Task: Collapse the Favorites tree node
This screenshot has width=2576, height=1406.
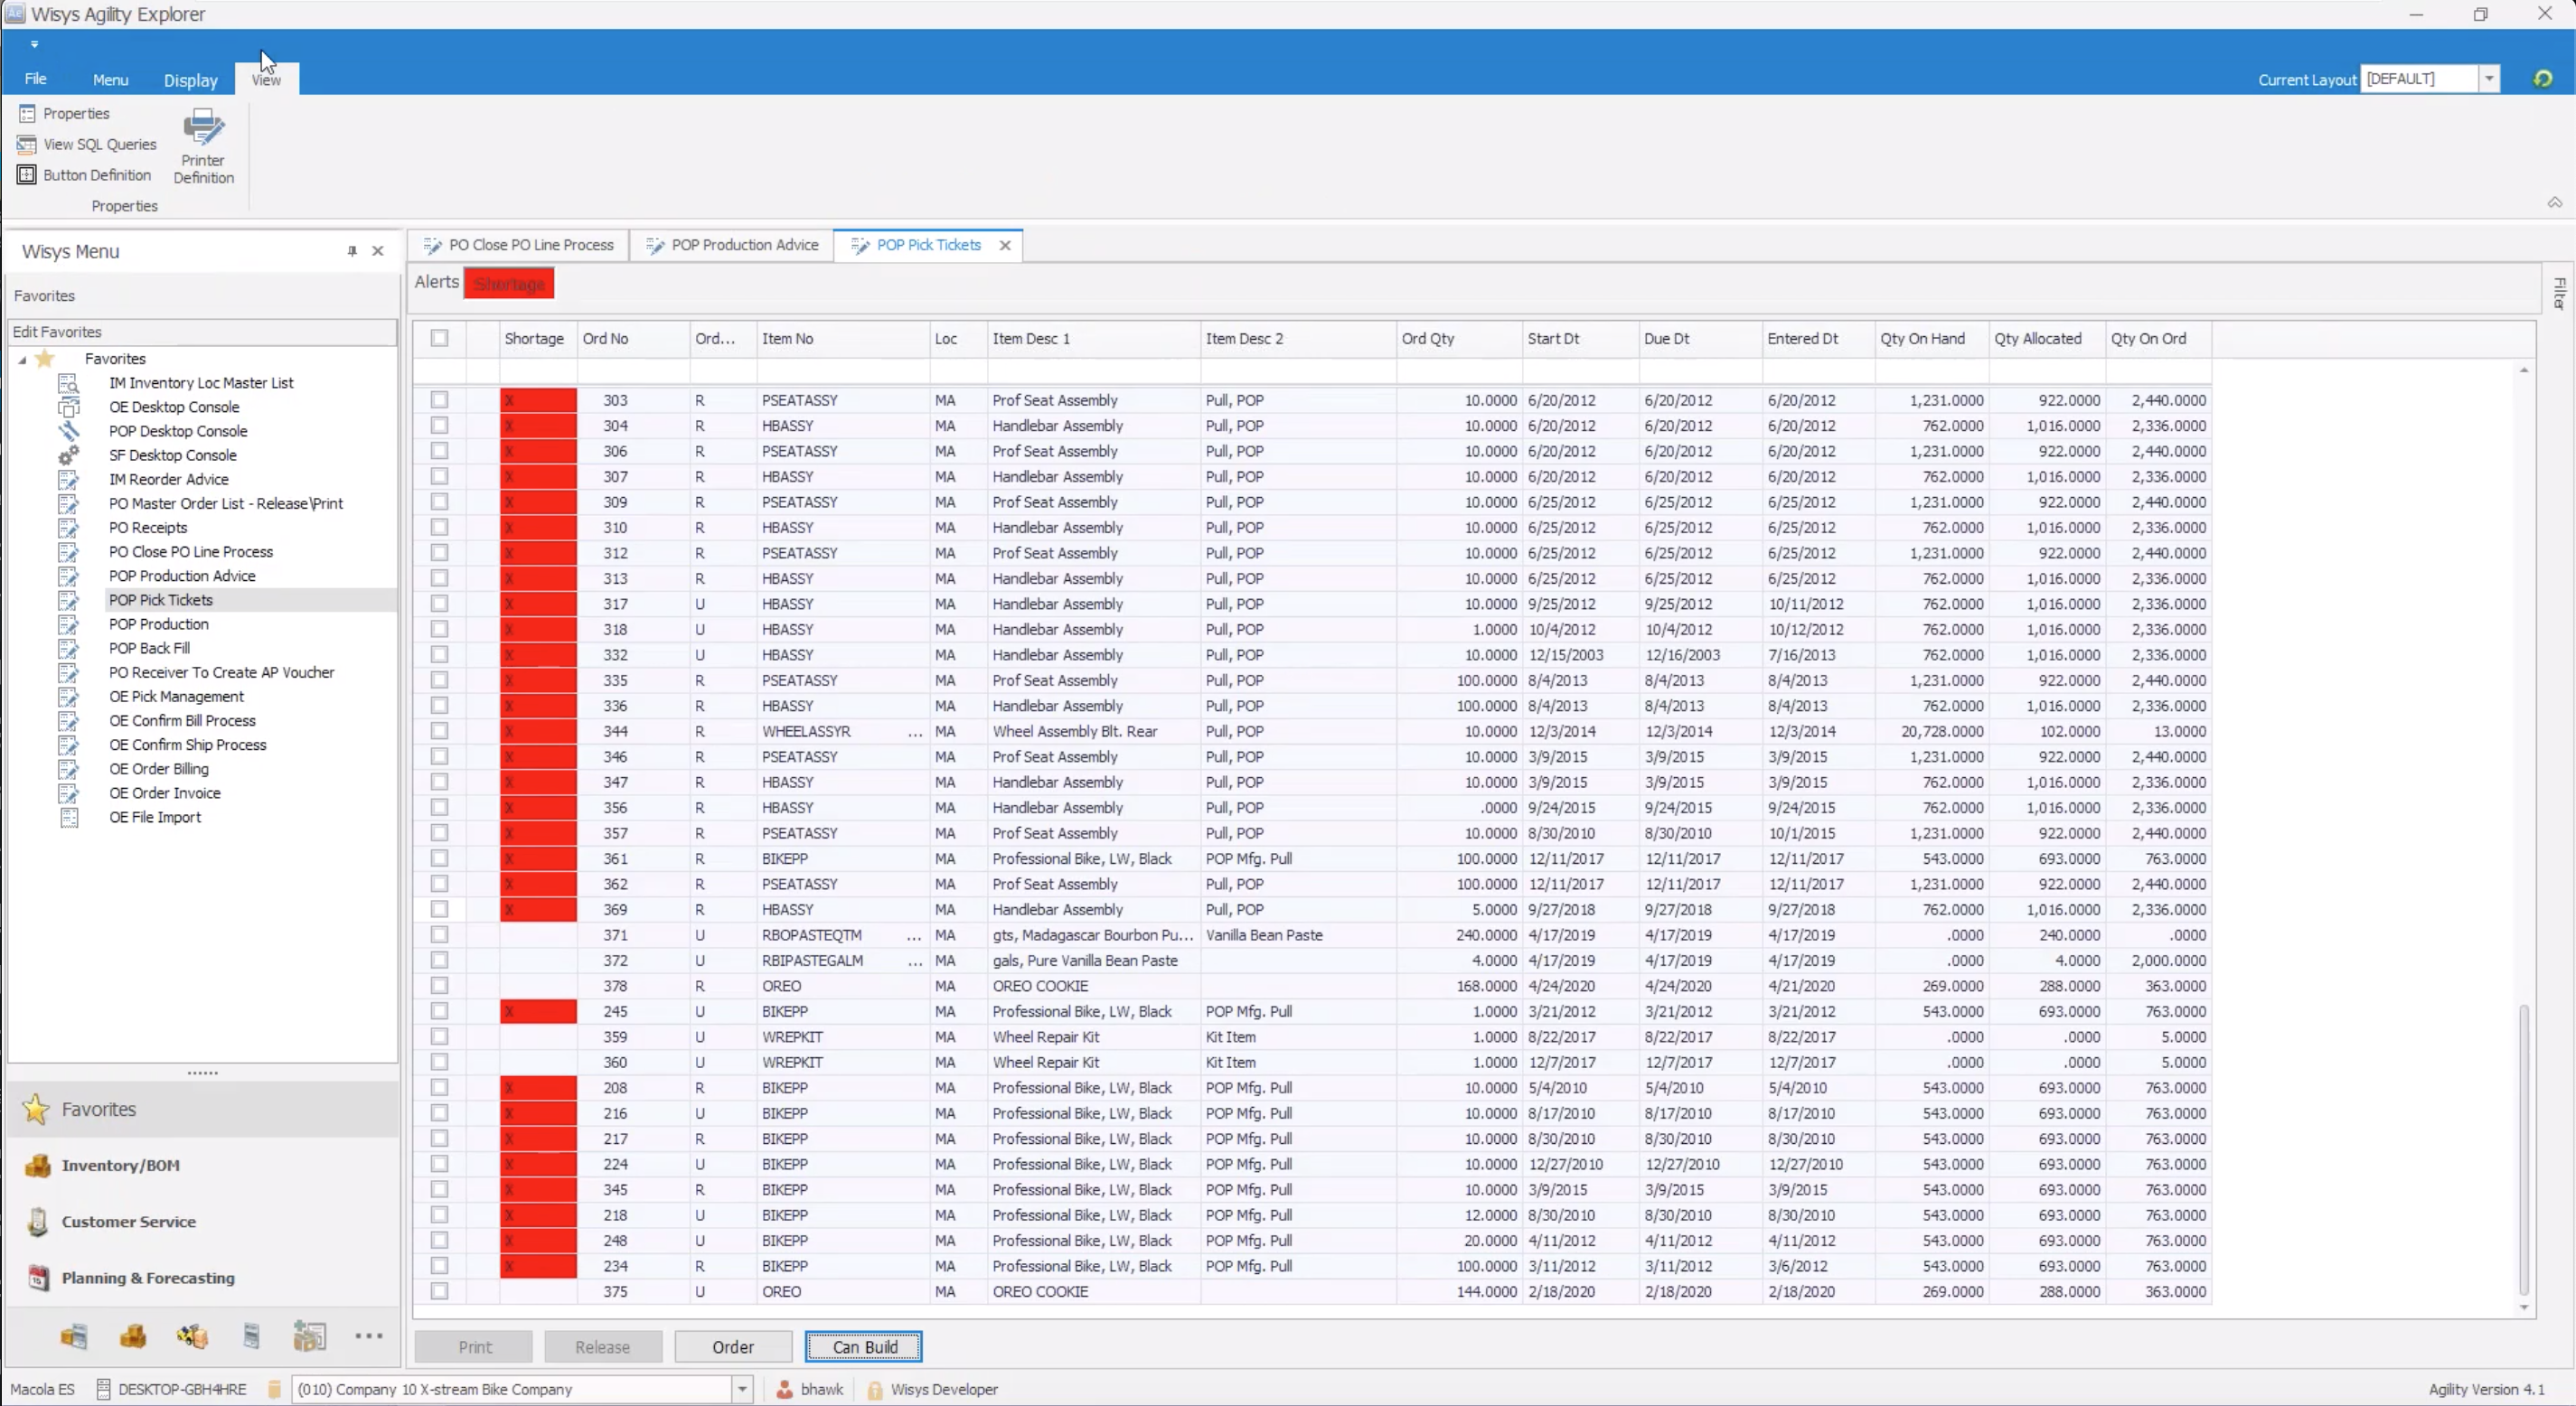Action: [x=22, y=359]
